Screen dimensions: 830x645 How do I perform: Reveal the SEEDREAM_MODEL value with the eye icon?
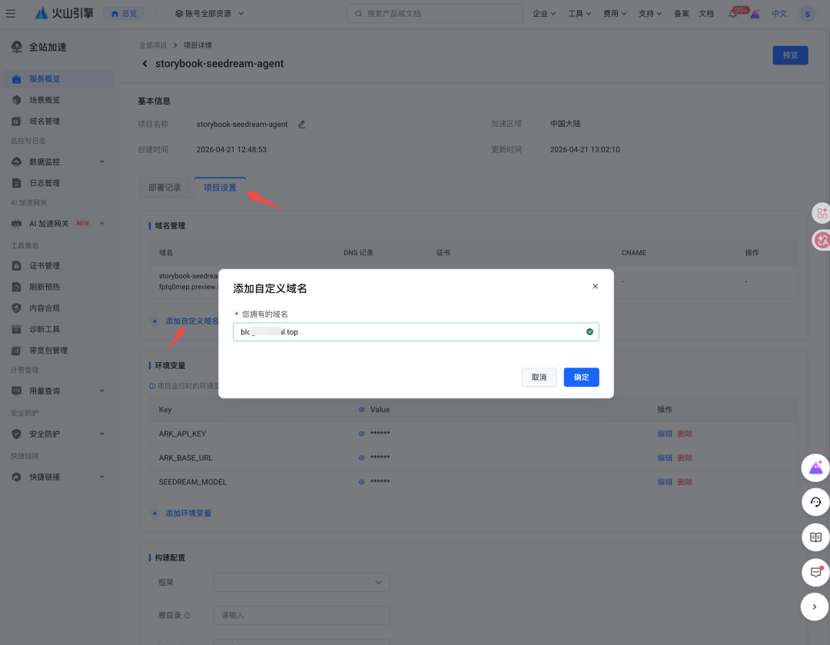[x=361, y=482]
